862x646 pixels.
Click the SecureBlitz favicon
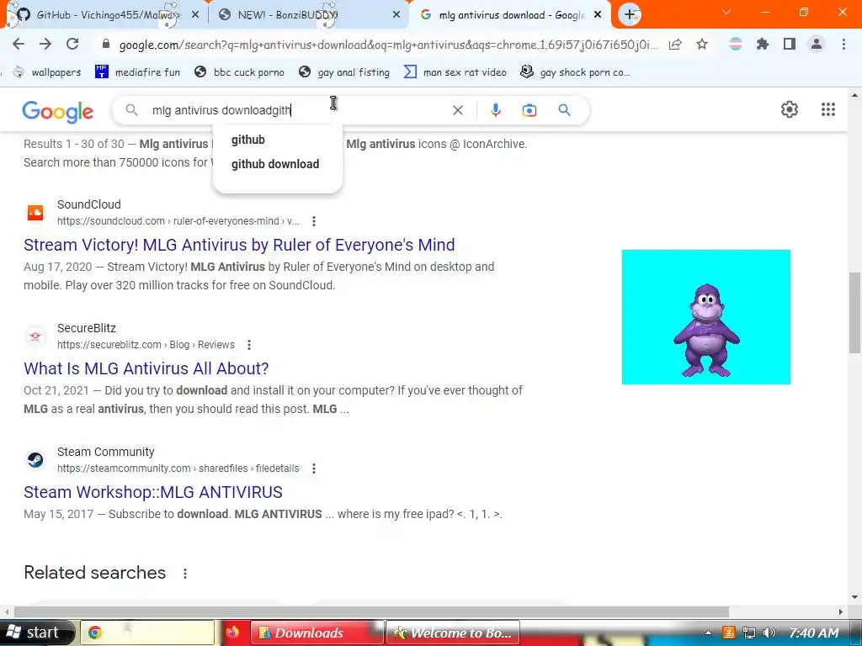coord(35,336)
